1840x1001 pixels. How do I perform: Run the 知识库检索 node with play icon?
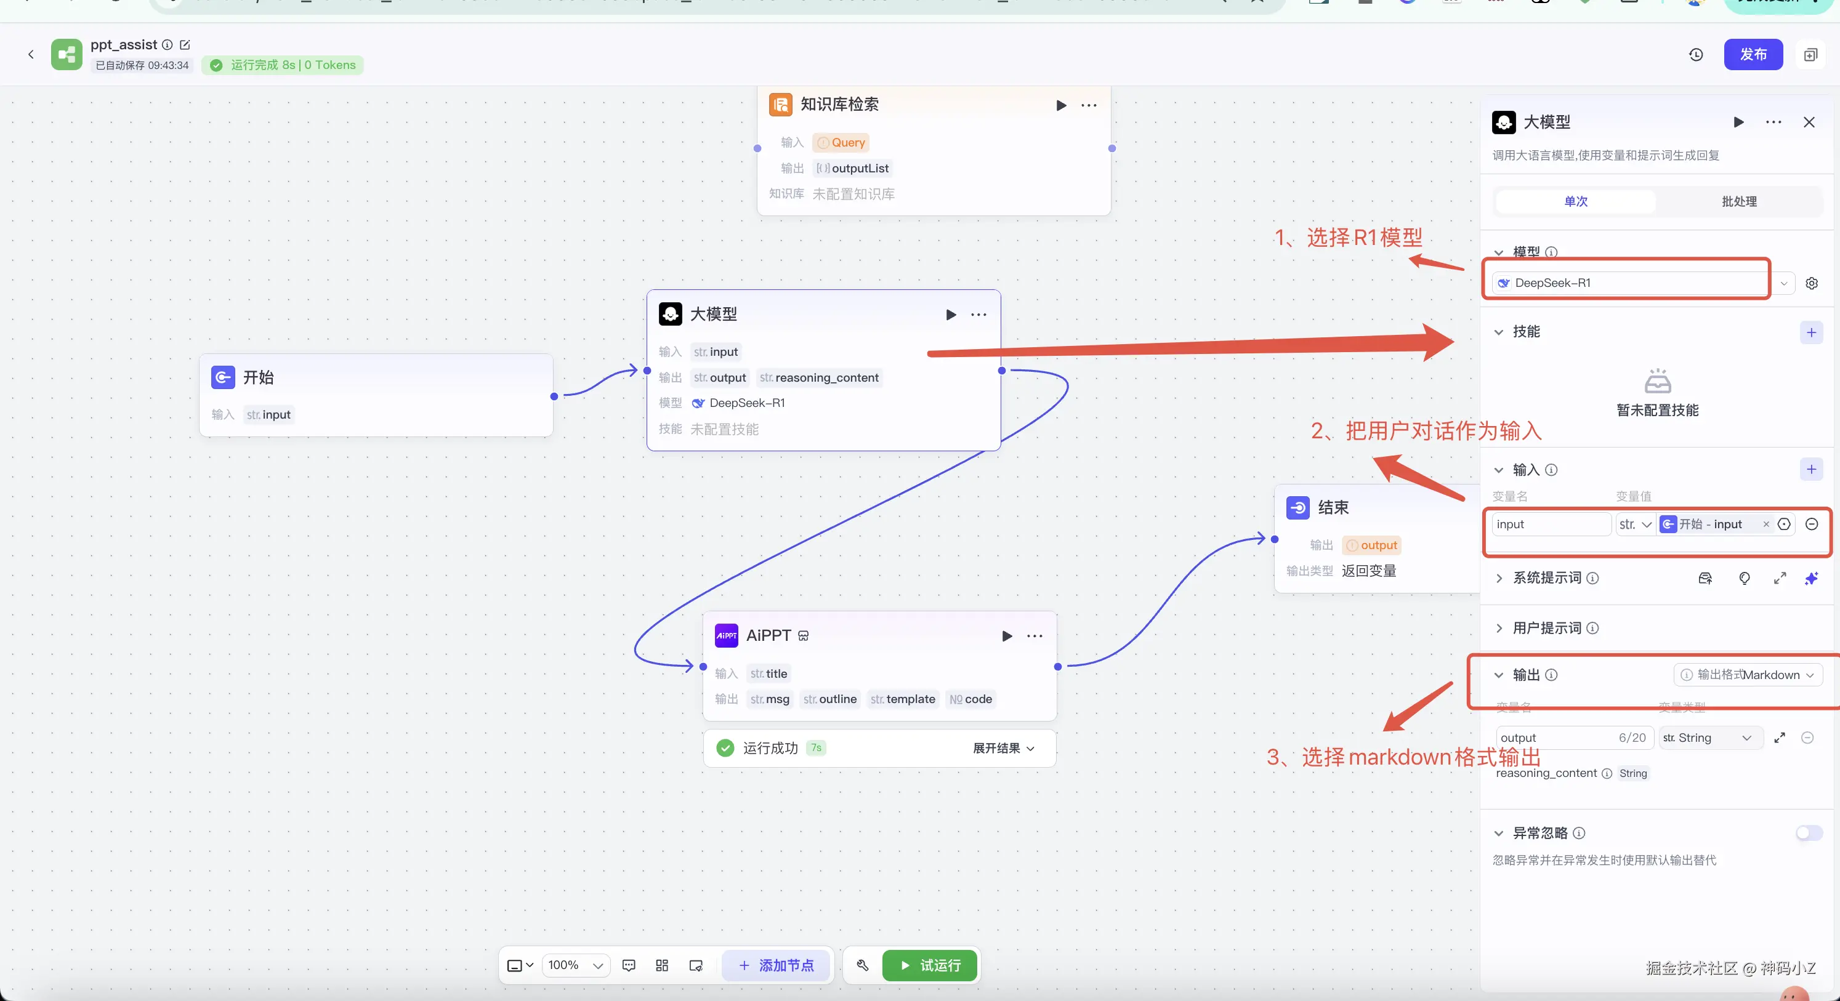(x=1061, y=106)
